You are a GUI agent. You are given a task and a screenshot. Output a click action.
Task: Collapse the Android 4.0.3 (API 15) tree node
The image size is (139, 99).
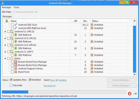(5, 38)
